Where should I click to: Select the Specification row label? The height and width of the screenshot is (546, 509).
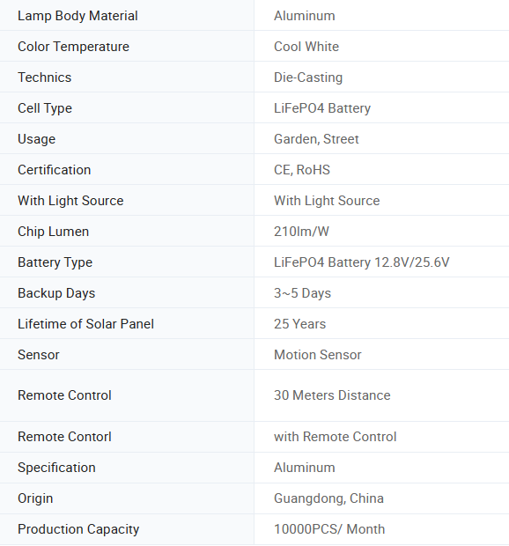pyautogui.click(x=56, y=468)
